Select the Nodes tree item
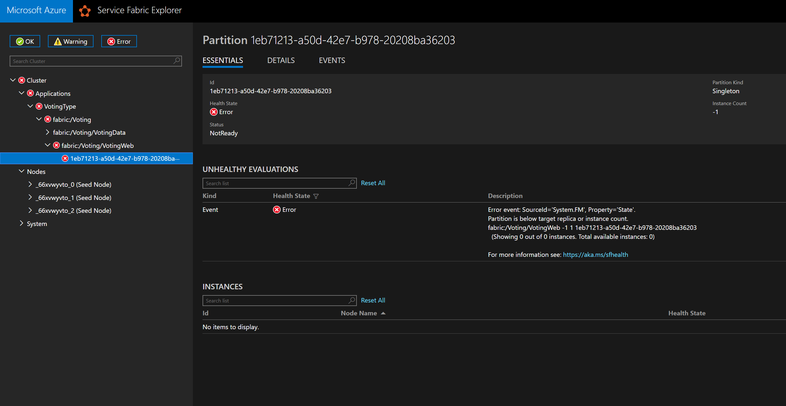The image size is (786, 406). click(36, 172)
